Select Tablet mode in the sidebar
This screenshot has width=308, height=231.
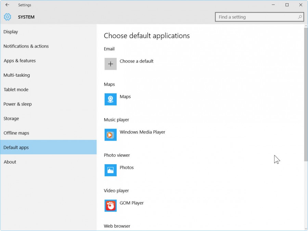click(x=16, y=89)
